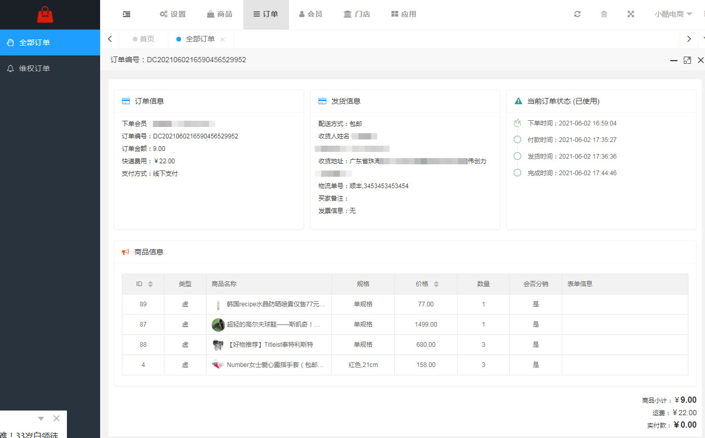Viewport: 705px width, 438px height.
Task: Close the 全部订单 tab
Action: click(x=223, y=39)
